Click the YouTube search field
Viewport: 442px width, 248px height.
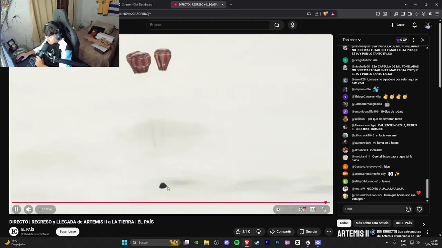pos(208,25)
